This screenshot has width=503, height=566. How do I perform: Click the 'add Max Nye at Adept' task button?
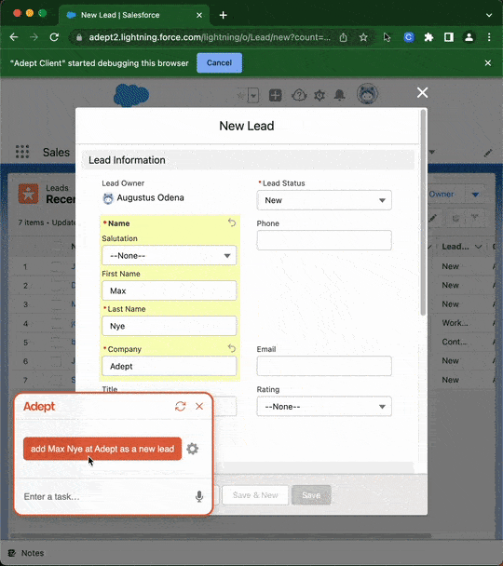coord(102,449)
